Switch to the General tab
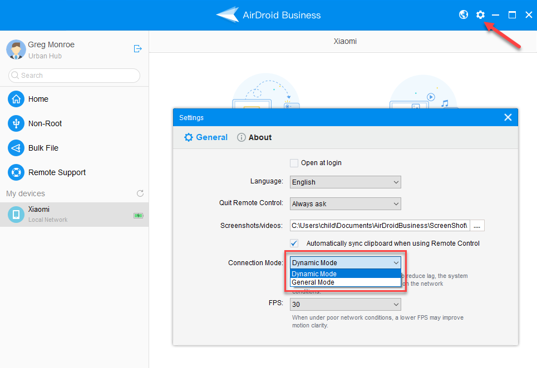This screenshot has height=368, width=537. 205,137
